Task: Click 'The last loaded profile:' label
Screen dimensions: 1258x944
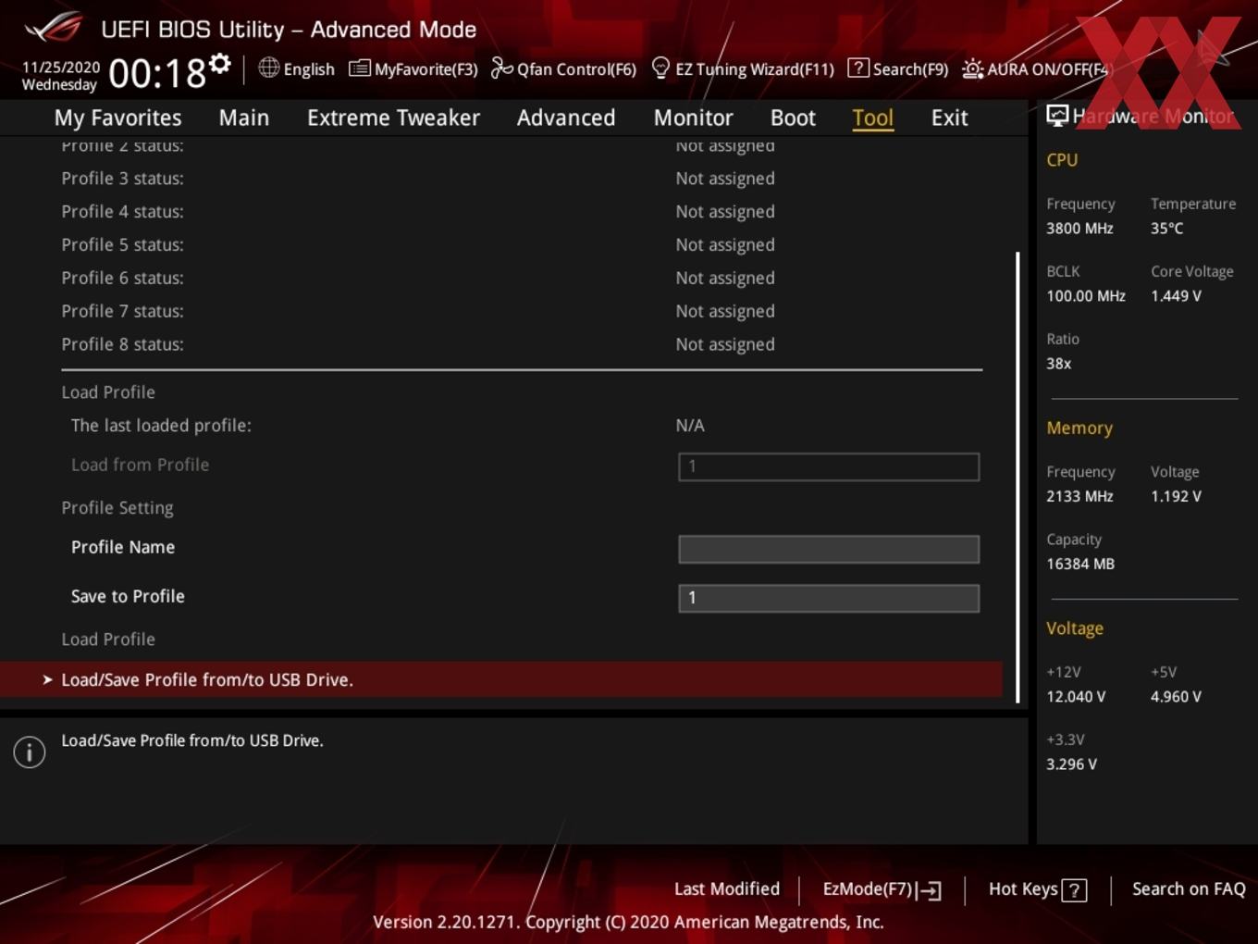Action: point(161,426)
